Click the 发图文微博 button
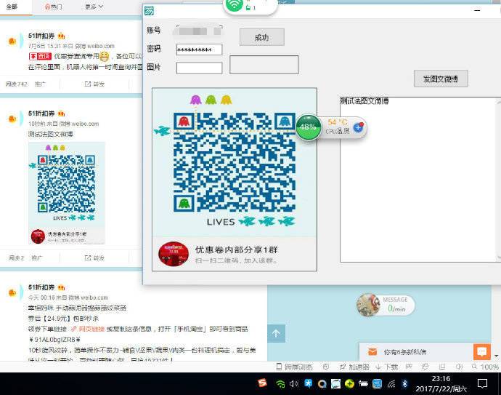Viewport: 501px width, 395px height. click(441, 79)
